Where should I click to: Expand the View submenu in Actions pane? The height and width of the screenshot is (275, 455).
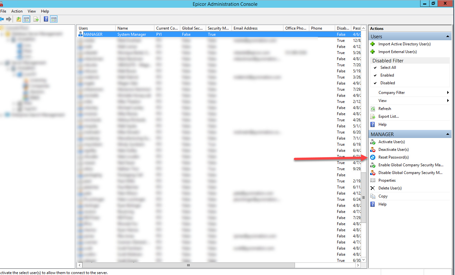tap(448, 101)
